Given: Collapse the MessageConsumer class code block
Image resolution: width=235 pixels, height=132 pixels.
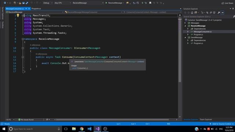Looking at the screenshot, I should (23, 48).
